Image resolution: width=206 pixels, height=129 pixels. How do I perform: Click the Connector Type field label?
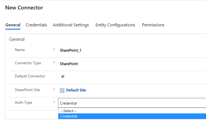[28, 63]
